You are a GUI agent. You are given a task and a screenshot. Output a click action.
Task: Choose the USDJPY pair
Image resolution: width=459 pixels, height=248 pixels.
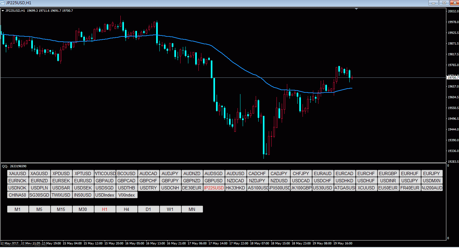coord(410,181)
